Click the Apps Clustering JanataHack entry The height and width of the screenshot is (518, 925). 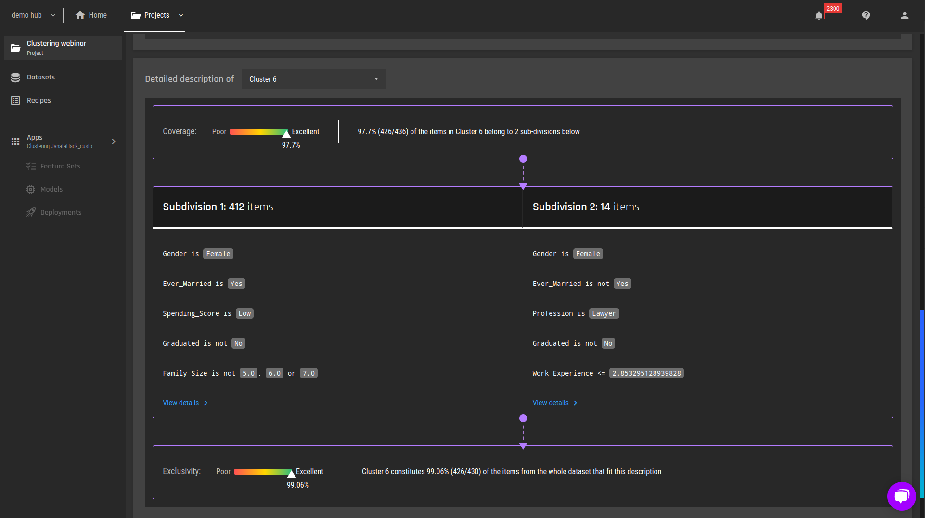point(63,142)
